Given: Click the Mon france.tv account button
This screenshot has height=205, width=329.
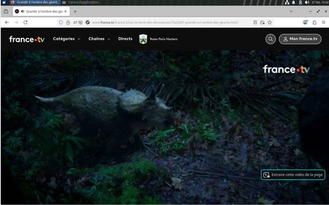Looking at the screenshot, I should tap(300, 39).
